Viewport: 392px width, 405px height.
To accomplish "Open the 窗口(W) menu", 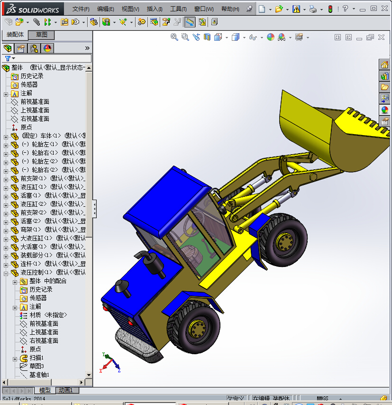I will pyautogui.click(x=204, y=9).
